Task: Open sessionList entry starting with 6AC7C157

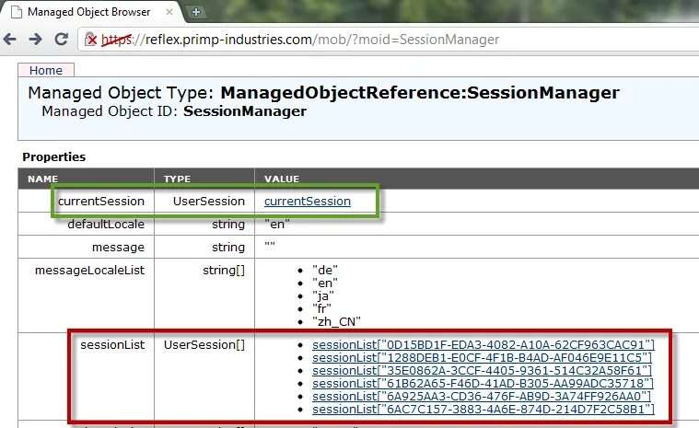Action: click(483, 409)
